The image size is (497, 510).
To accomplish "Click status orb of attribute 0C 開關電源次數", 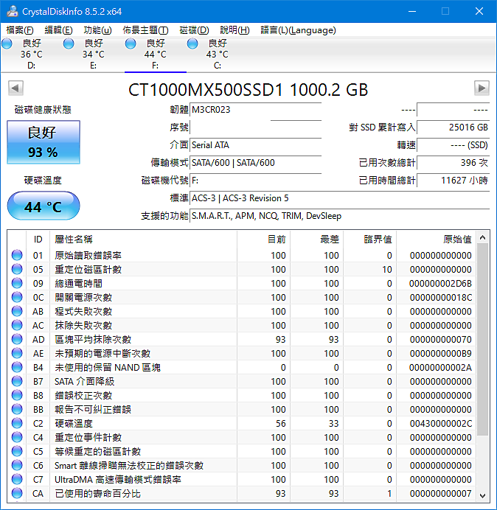I will [x=17, y=297].
